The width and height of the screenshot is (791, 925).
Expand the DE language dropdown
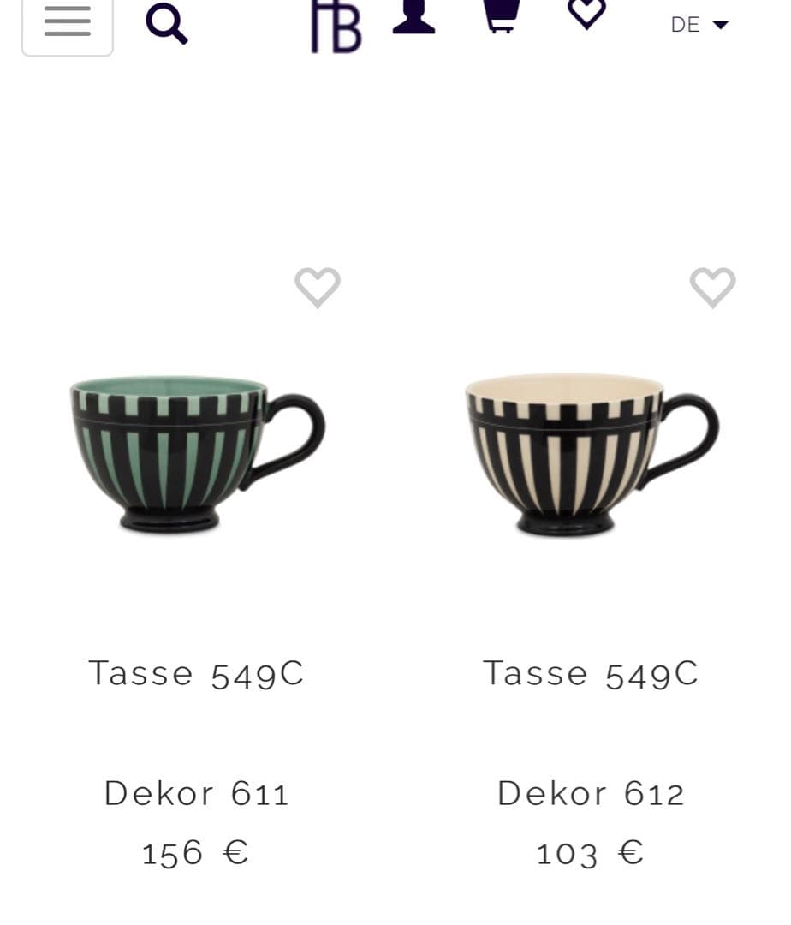click(x=699, y=25)
